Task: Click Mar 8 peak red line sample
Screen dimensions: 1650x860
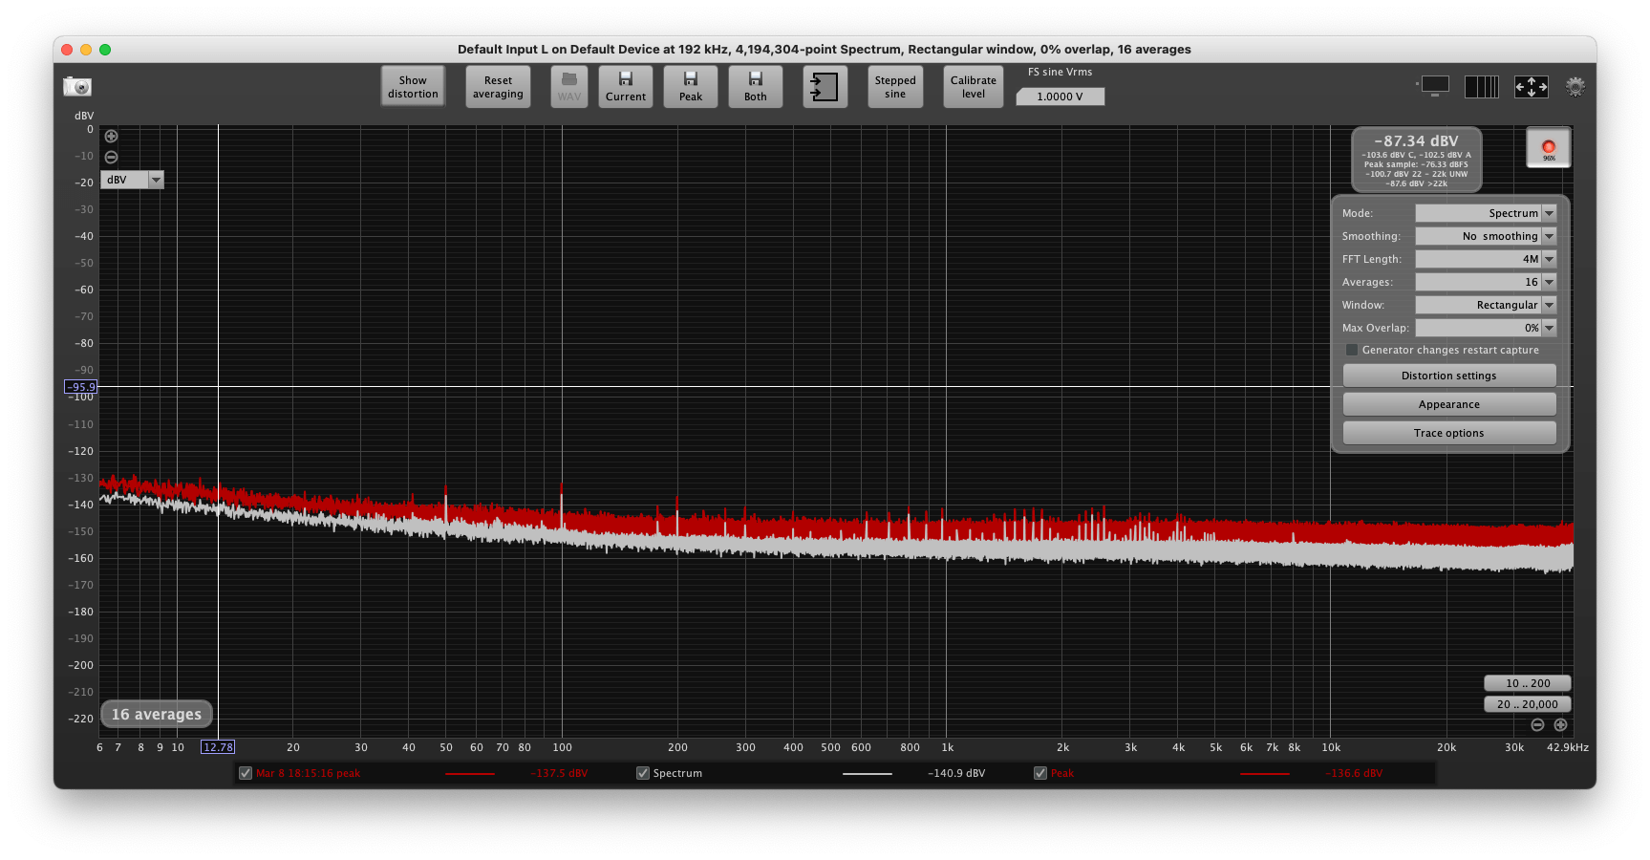Action: (470, 774)
